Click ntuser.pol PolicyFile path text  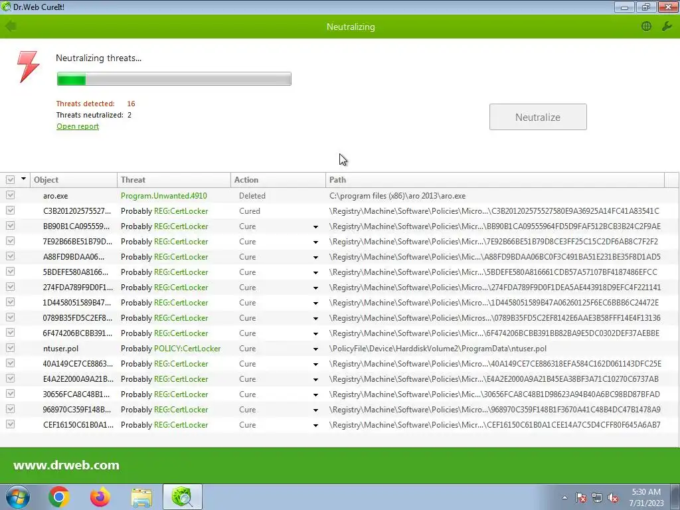point(438,348)
